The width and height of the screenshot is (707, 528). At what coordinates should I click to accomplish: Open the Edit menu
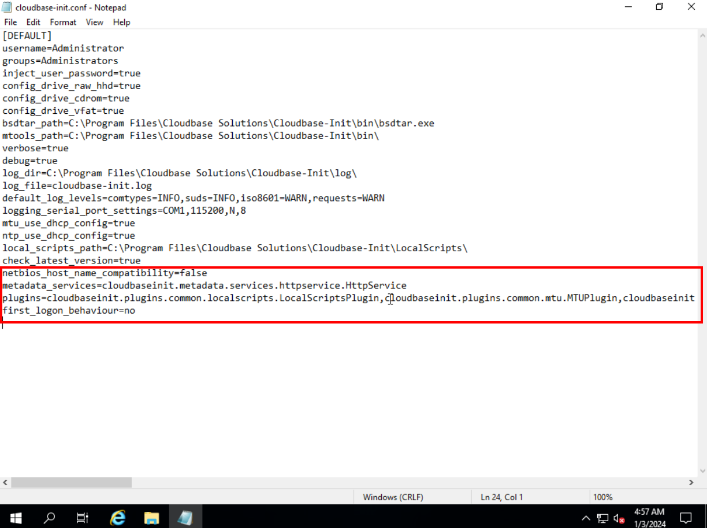point(34,22)
